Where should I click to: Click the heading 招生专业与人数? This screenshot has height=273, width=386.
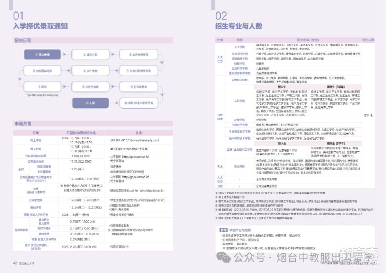point(238,26)
